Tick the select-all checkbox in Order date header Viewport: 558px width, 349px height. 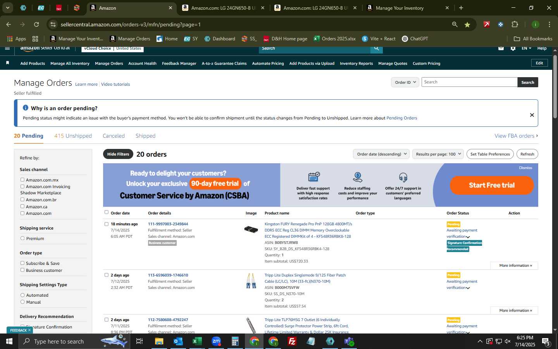[x=107, y=212]
